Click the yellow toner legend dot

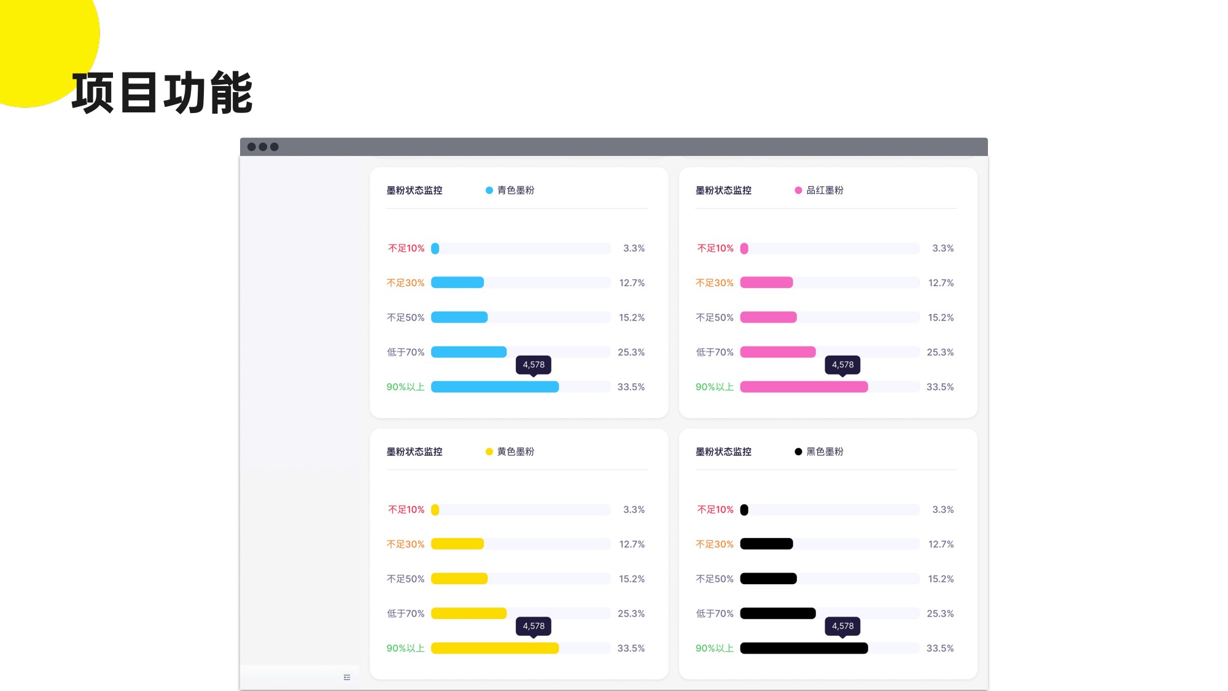[x=489, y=451]
